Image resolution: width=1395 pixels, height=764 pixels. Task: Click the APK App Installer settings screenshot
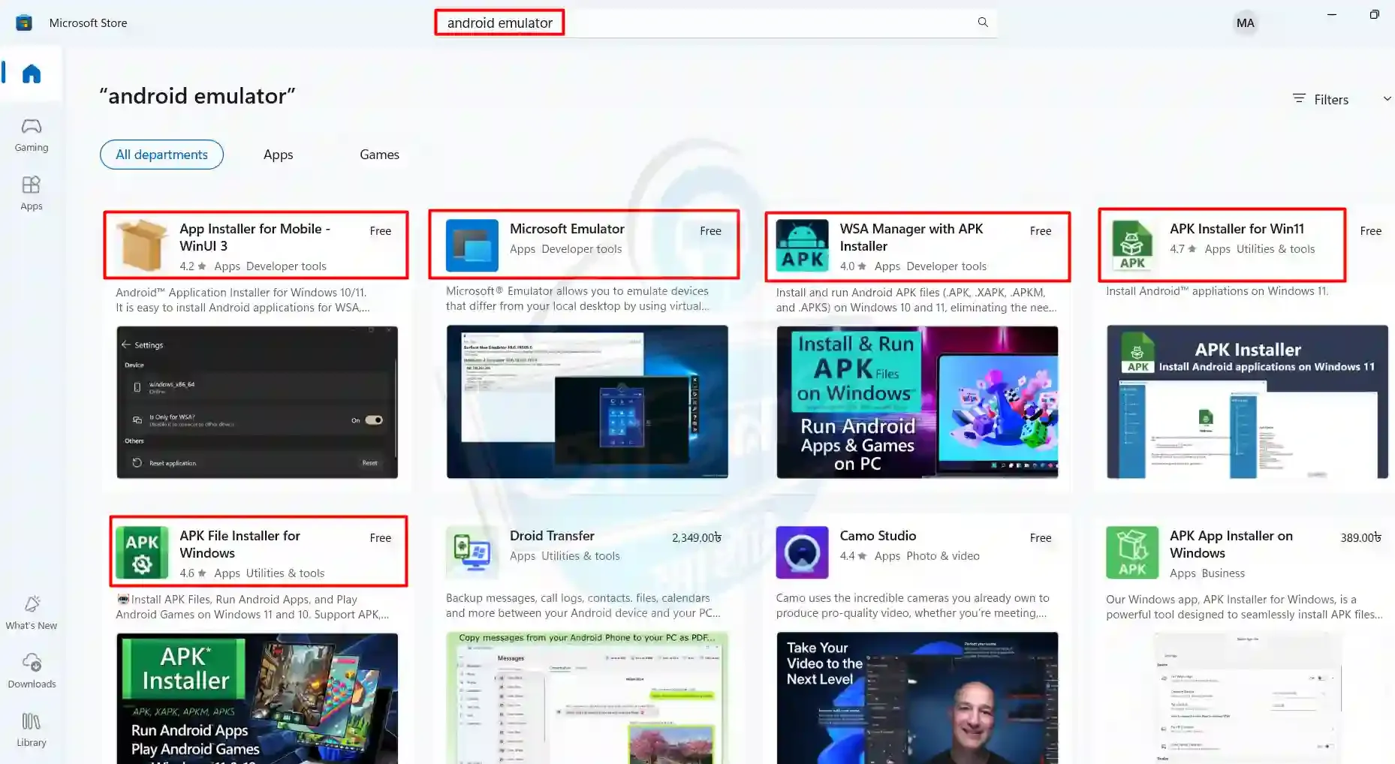click(x=1247, y=698)
